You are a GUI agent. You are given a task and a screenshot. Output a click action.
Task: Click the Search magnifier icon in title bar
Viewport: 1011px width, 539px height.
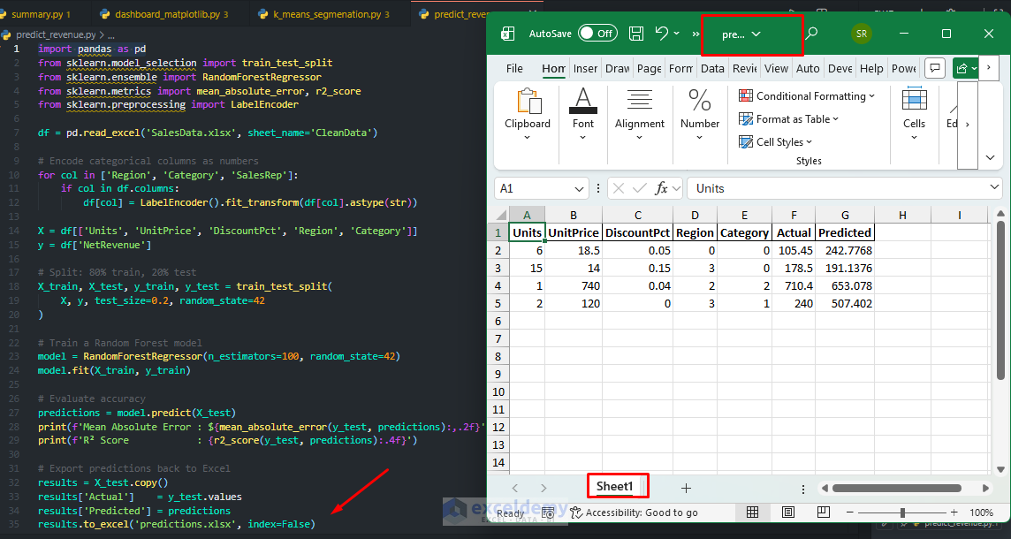(812, 33)
